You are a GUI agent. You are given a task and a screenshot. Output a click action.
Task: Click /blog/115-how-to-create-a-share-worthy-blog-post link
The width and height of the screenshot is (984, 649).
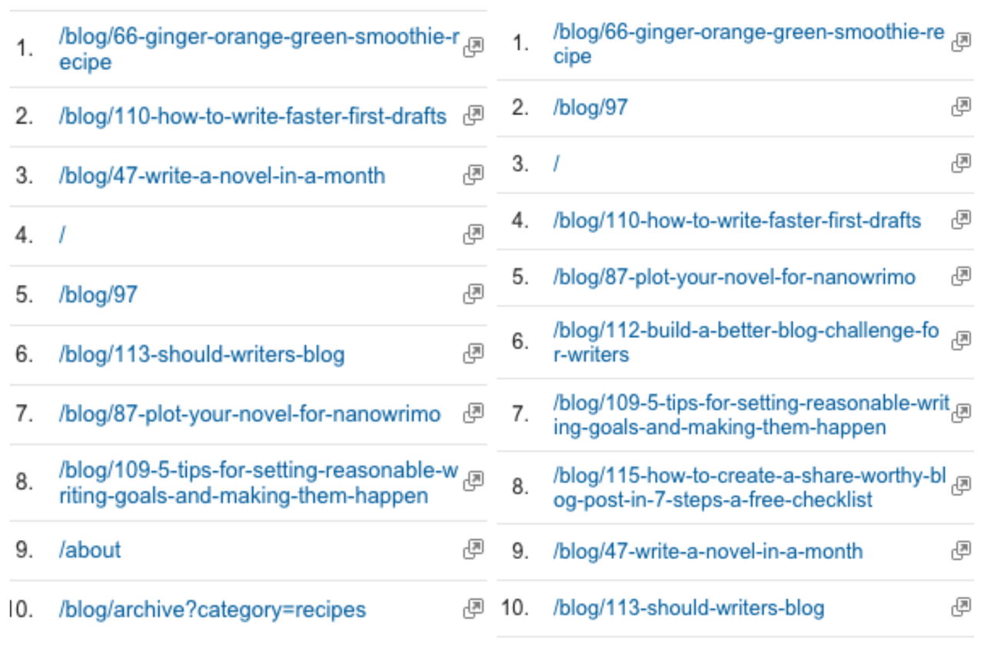click(749, 488)
